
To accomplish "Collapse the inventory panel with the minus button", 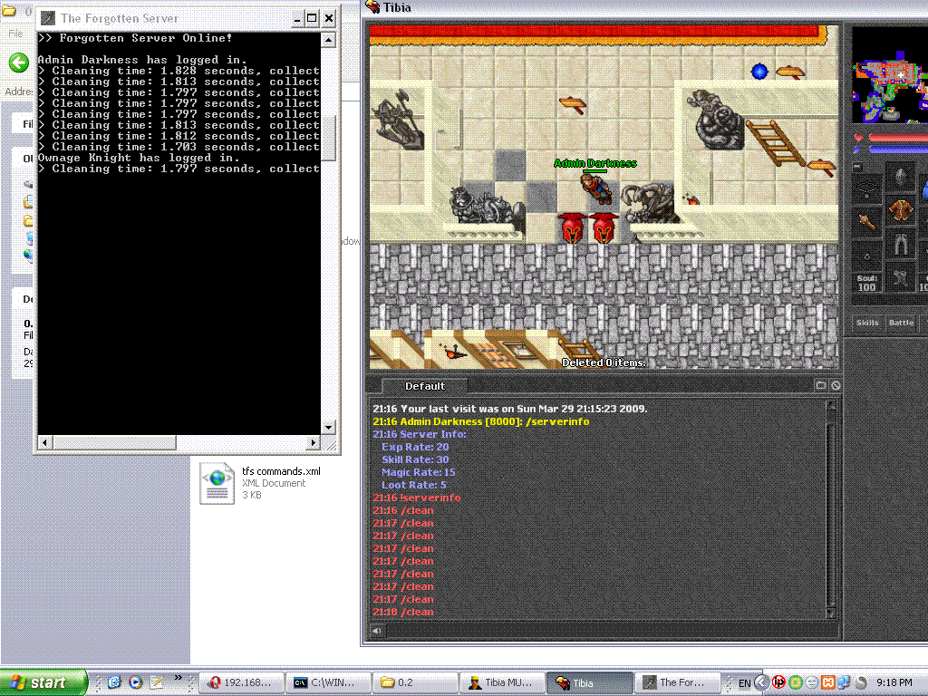I will 856,167.
